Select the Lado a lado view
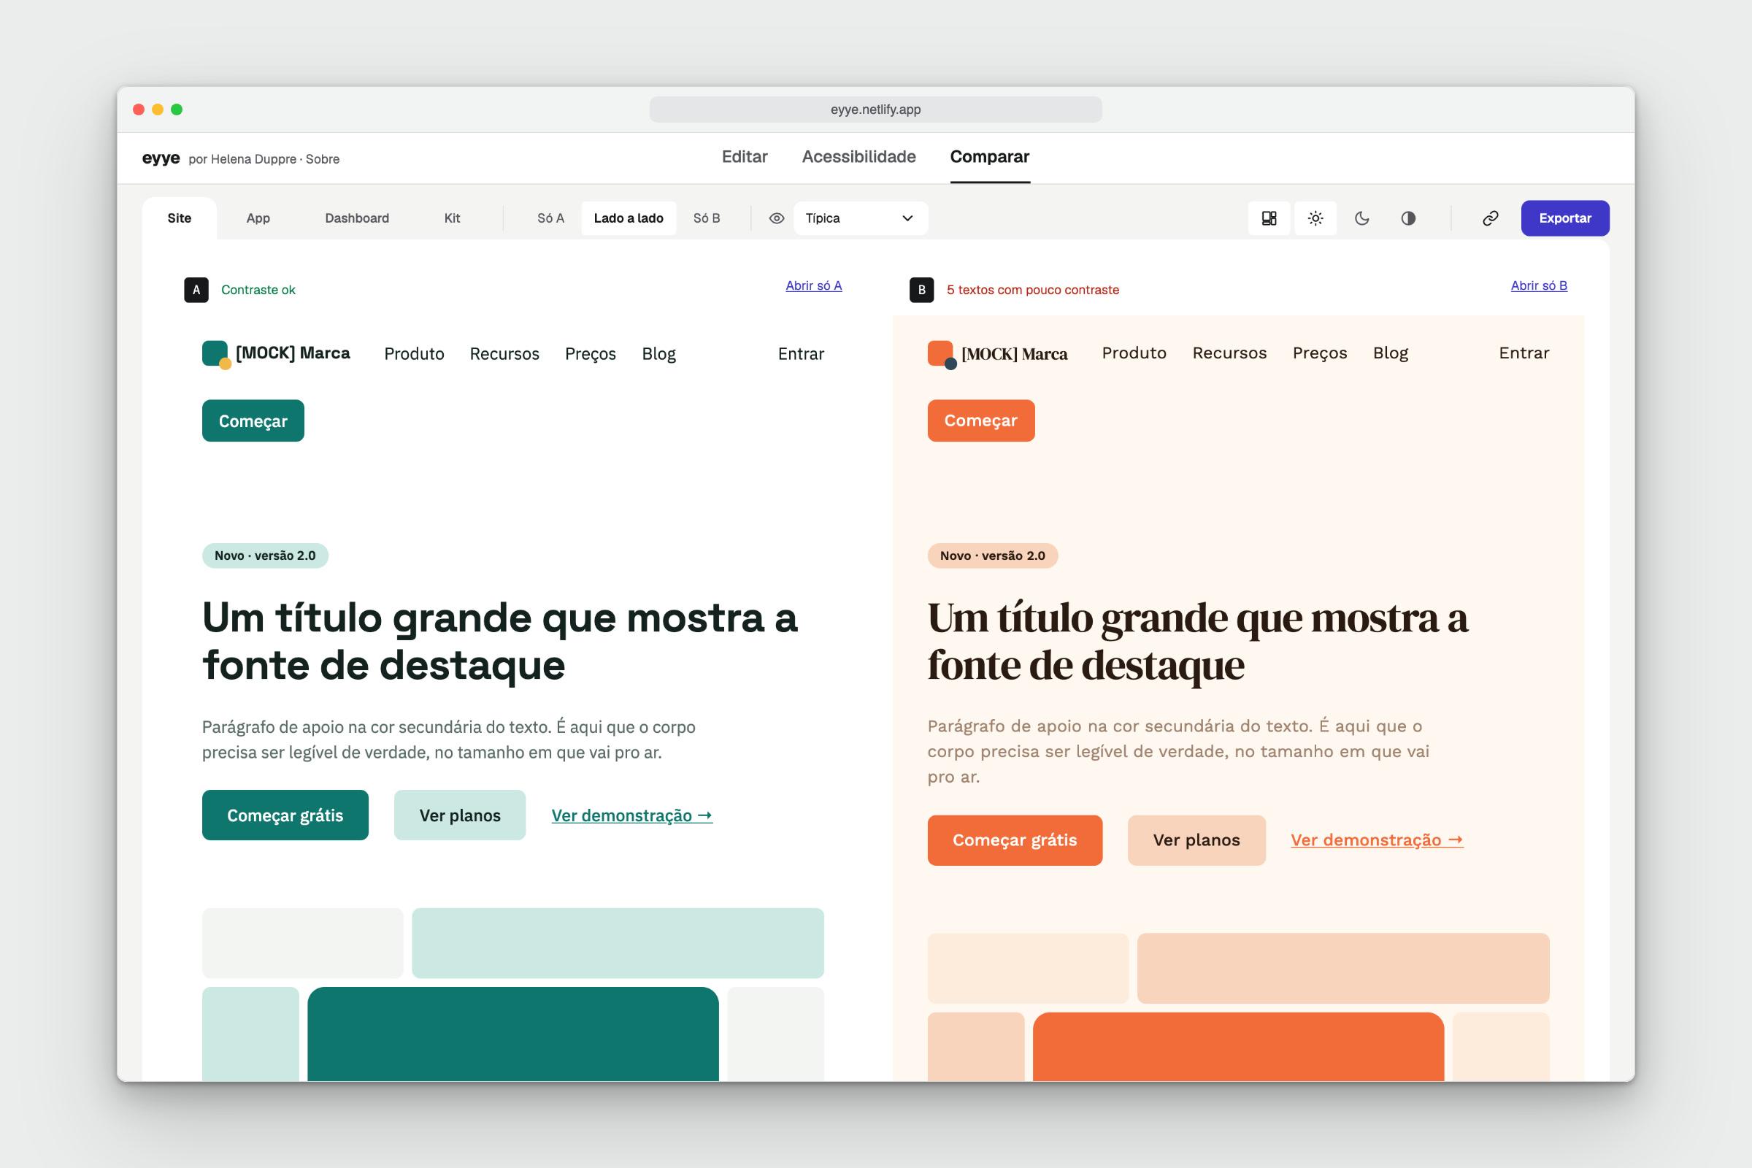Image resolution: width=1752 pixels, height=1168 pixels. [x=628, y=218]
